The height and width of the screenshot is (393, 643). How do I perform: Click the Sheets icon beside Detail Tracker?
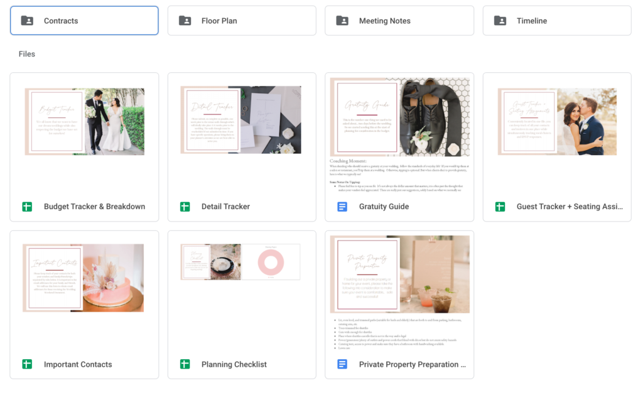pyautogui.click(x=184, y=206)
